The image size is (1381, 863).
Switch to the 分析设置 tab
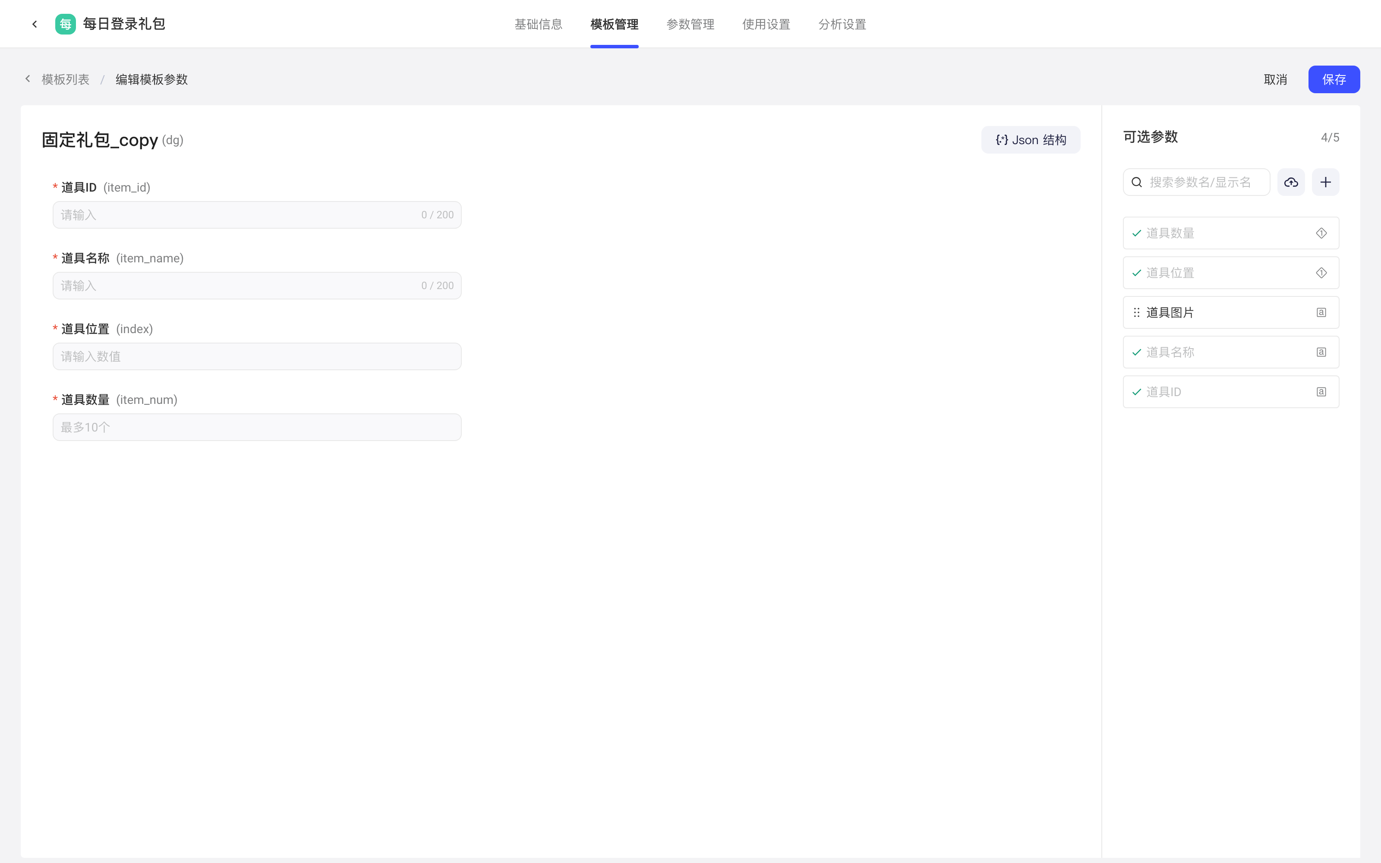[842, 24]
